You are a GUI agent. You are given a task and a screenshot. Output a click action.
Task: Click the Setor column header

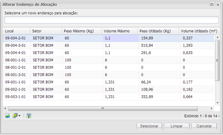tap(46, 31)
